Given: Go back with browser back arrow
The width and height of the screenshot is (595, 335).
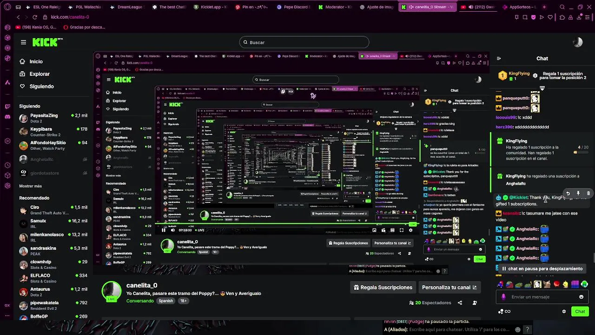Looking at the screenshot, I should (x=18, y=17).
